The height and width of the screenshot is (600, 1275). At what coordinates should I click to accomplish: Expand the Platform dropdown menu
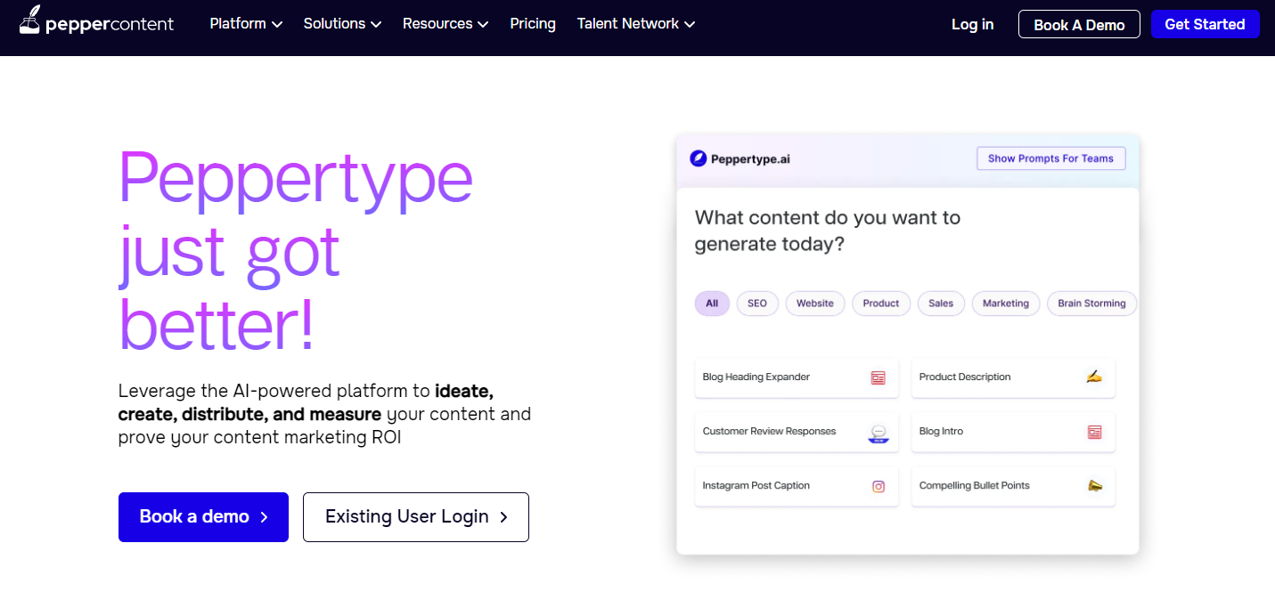[x=246, y=24]
